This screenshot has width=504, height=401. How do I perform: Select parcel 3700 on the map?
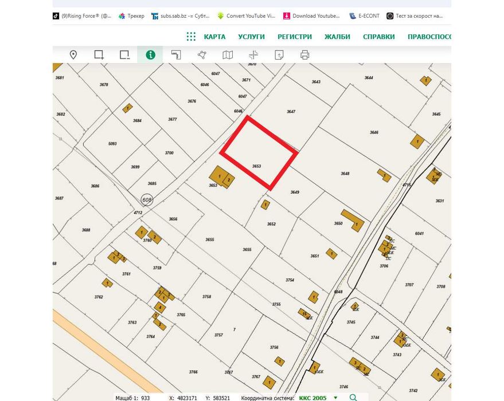tap(169, 153)
